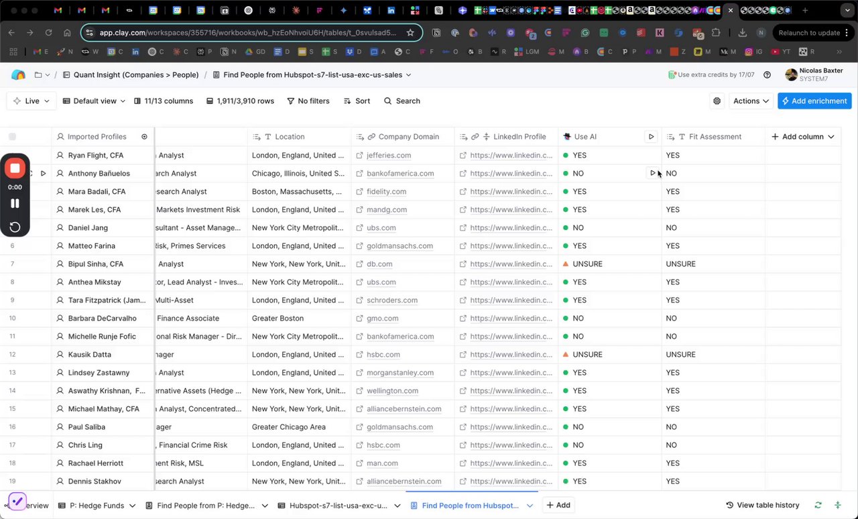Open the table settings gear icon
858x519 pixels.
point(717,101)
